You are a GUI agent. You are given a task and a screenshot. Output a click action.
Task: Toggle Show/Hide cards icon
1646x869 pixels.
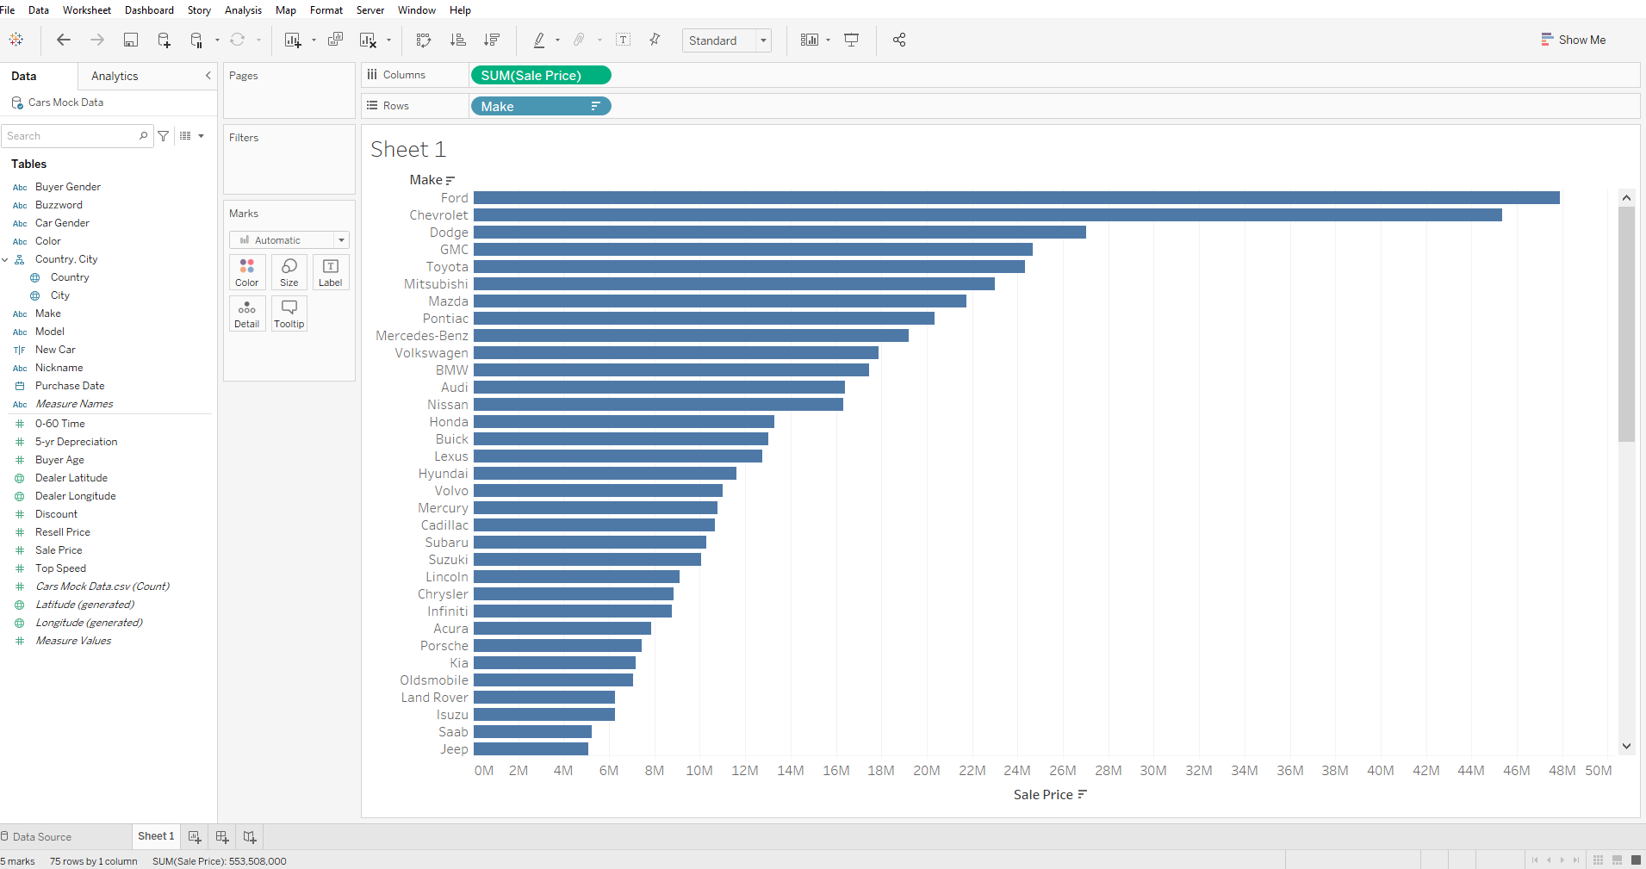pyautogui.click(x=810, y=40)
